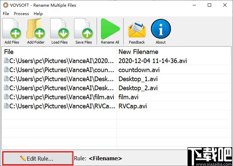233x166 pixels.
Task: Click the New Filename column header
Action: 174,52
